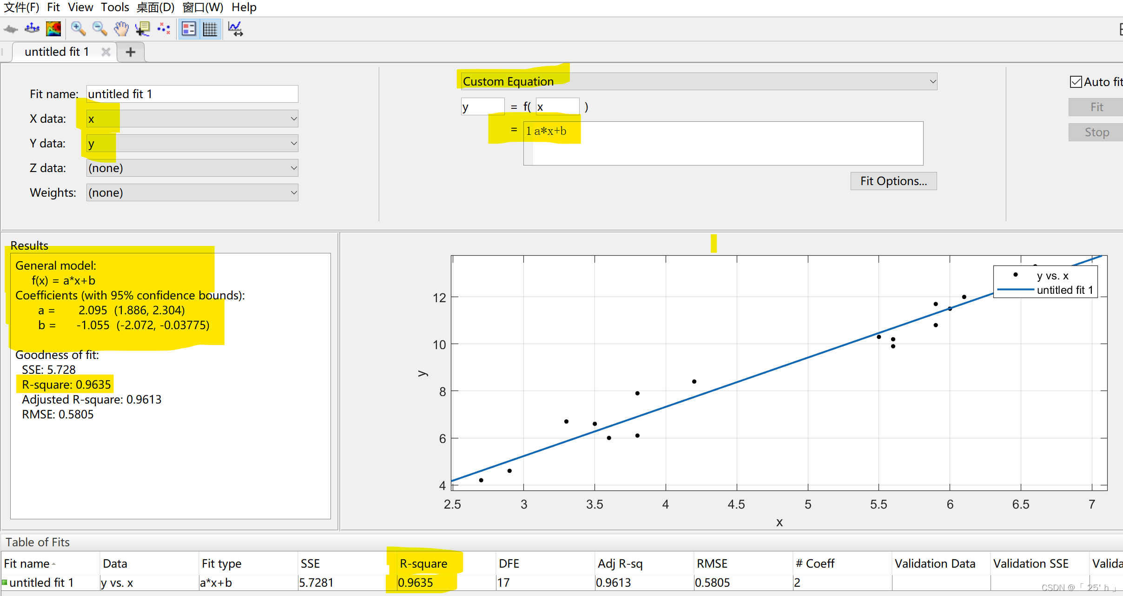The image size is (1123, 596).
Task: Click the Fit type column header
Action: coord(248,563)
